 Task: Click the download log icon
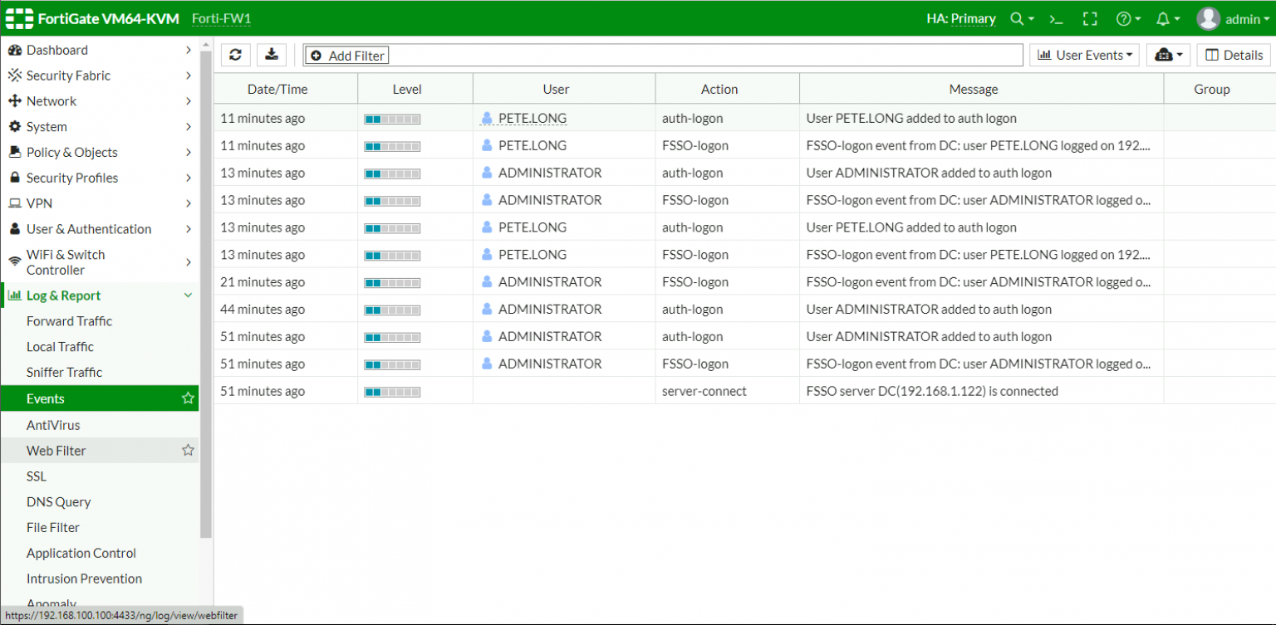(272, 55)
